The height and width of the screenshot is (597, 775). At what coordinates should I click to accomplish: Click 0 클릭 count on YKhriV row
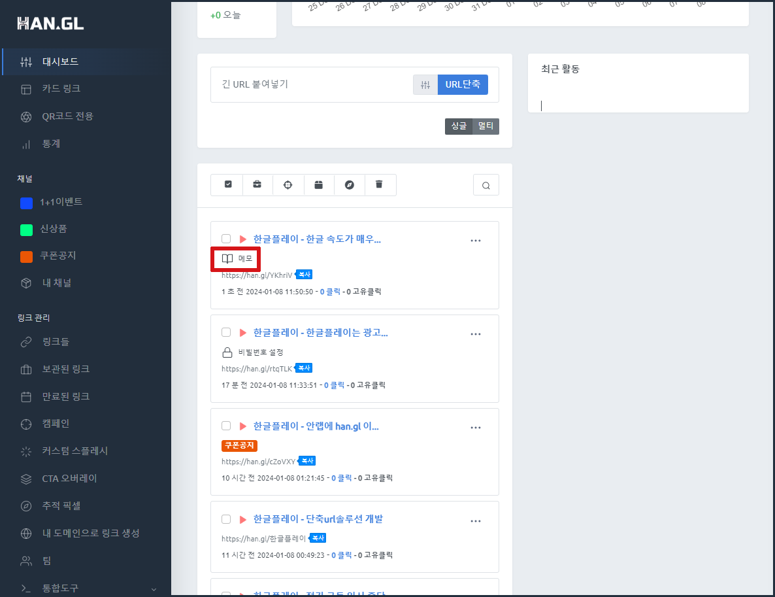[330, 292]
